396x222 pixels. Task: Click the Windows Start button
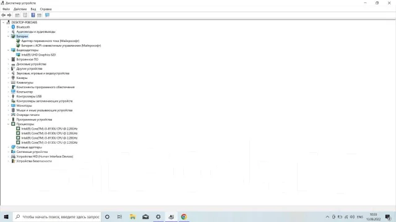(6, 216)
